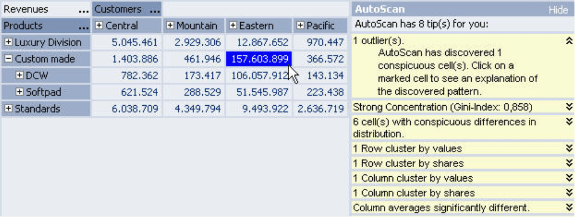Expand the DCW row plus icon
This screenshot has width=575, height=217.
20,75
